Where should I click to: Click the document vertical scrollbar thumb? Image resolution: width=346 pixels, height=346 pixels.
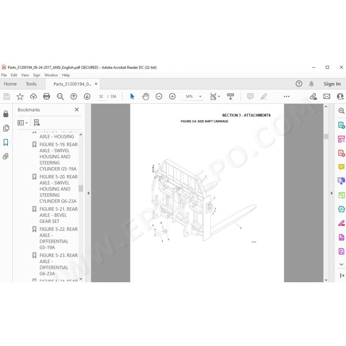coord(326,136)
